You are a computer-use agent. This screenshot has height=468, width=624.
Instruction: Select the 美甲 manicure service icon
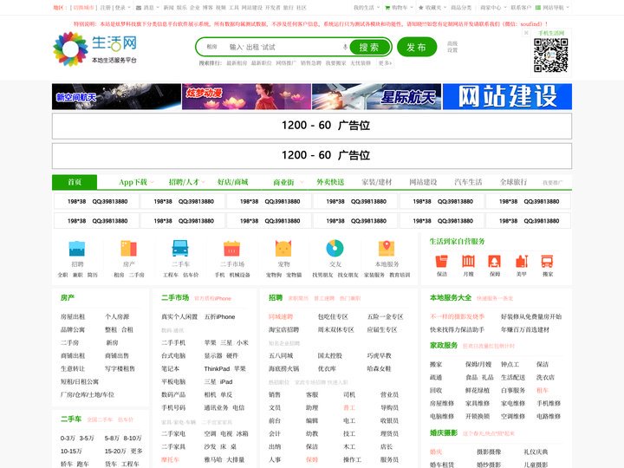(x=522, y=262)
